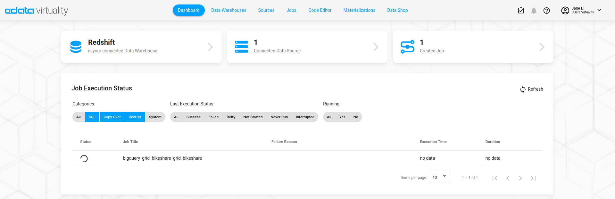Click the notifications bell icon

(534, 11)
